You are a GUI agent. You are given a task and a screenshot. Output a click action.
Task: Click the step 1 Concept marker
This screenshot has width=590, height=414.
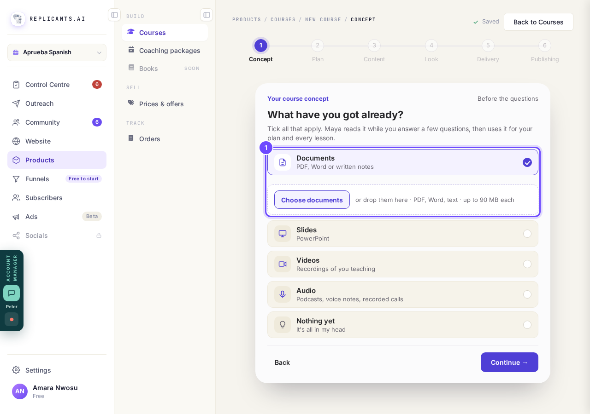pos(261,46)
